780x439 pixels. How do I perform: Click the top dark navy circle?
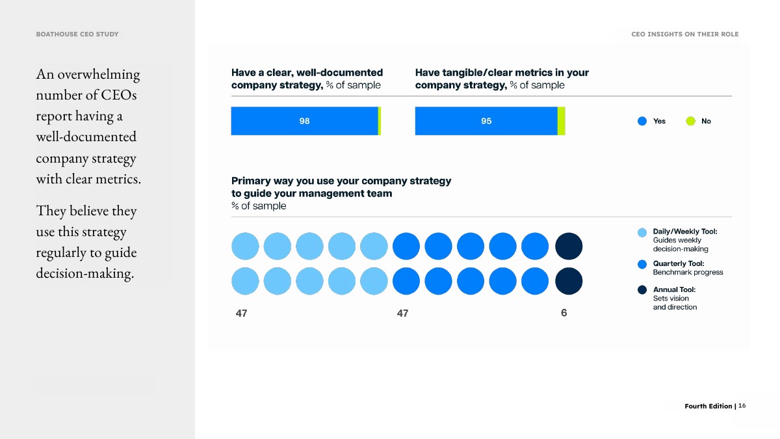(569, 246)
